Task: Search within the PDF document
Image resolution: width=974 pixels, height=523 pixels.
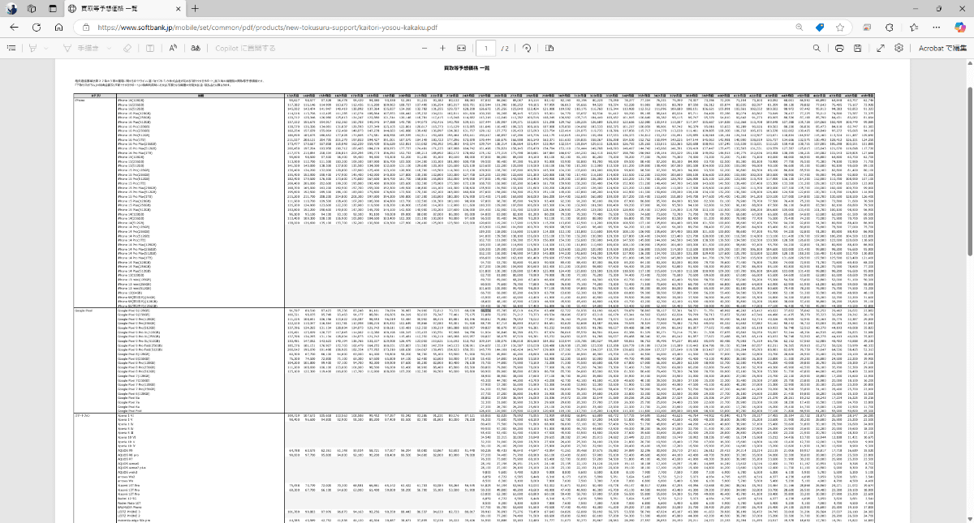Action: [x=816, y=48]
